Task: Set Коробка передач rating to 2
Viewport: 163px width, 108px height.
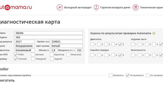Action: [99, 55]
